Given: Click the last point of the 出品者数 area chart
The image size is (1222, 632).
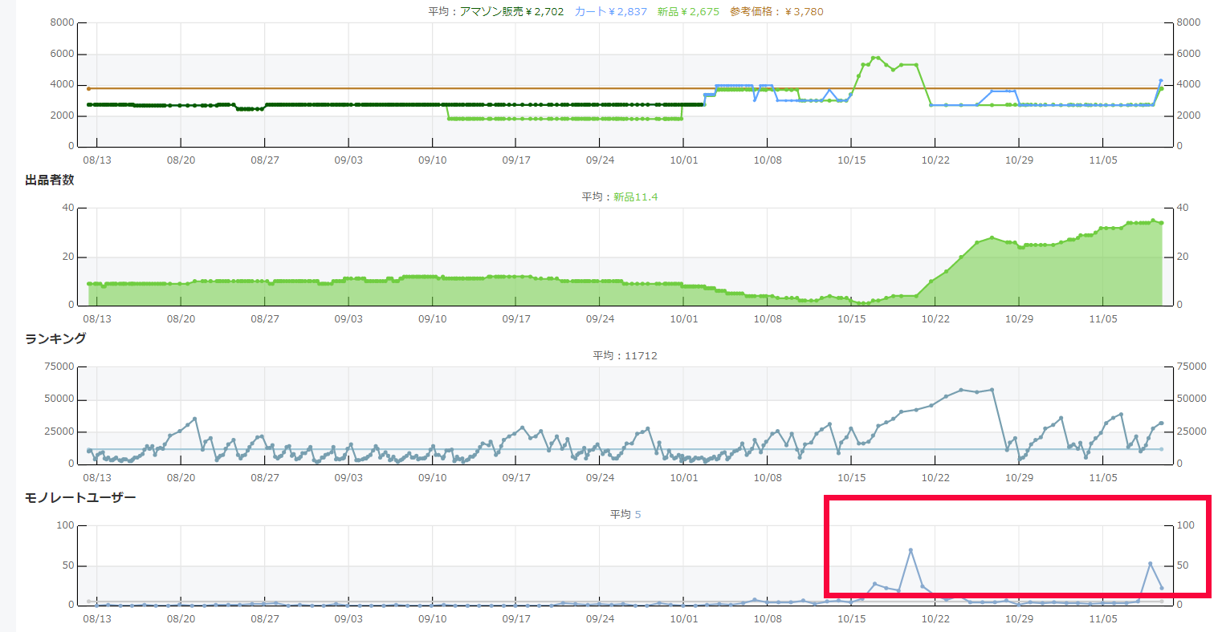Looking at the screenshot, I should pos(1161,223).
